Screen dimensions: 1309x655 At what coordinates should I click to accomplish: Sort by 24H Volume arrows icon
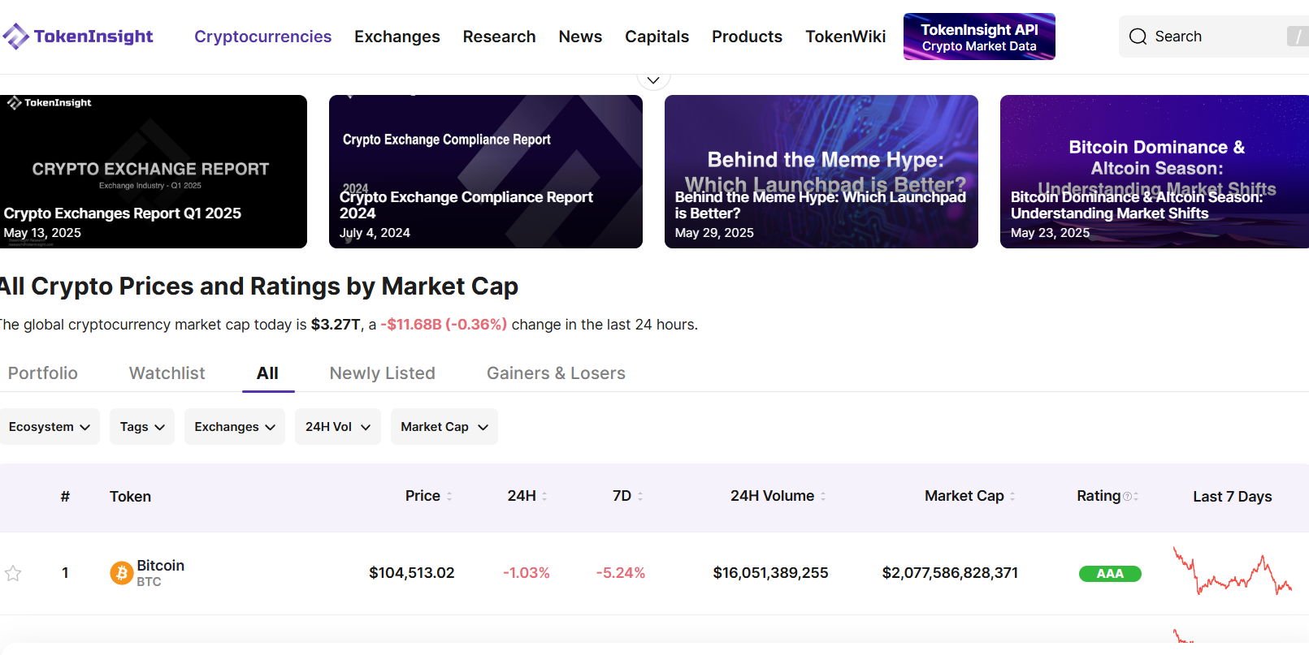[x=823, y=496]
